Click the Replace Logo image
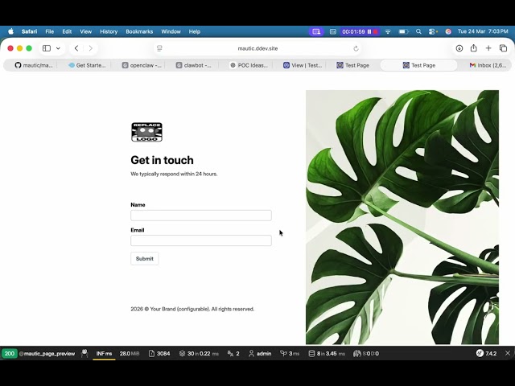The height and width of the screenshot is (386, 515). coord(146,132)
